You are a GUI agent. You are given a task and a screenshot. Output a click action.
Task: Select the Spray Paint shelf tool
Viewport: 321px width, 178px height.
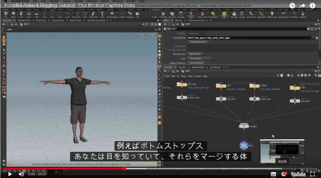tap(93, 14)
